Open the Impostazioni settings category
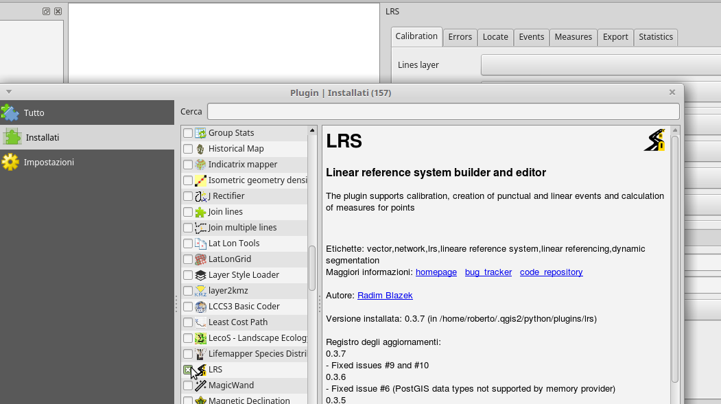Viewport: 721px width, 404px height. pos(87,162)
